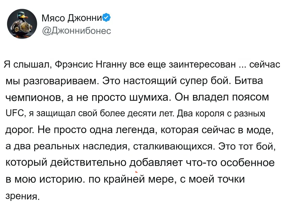Click the @Джоннибонес handle
The width and height of the screenshot is (308, 215).
pos(77,31)
